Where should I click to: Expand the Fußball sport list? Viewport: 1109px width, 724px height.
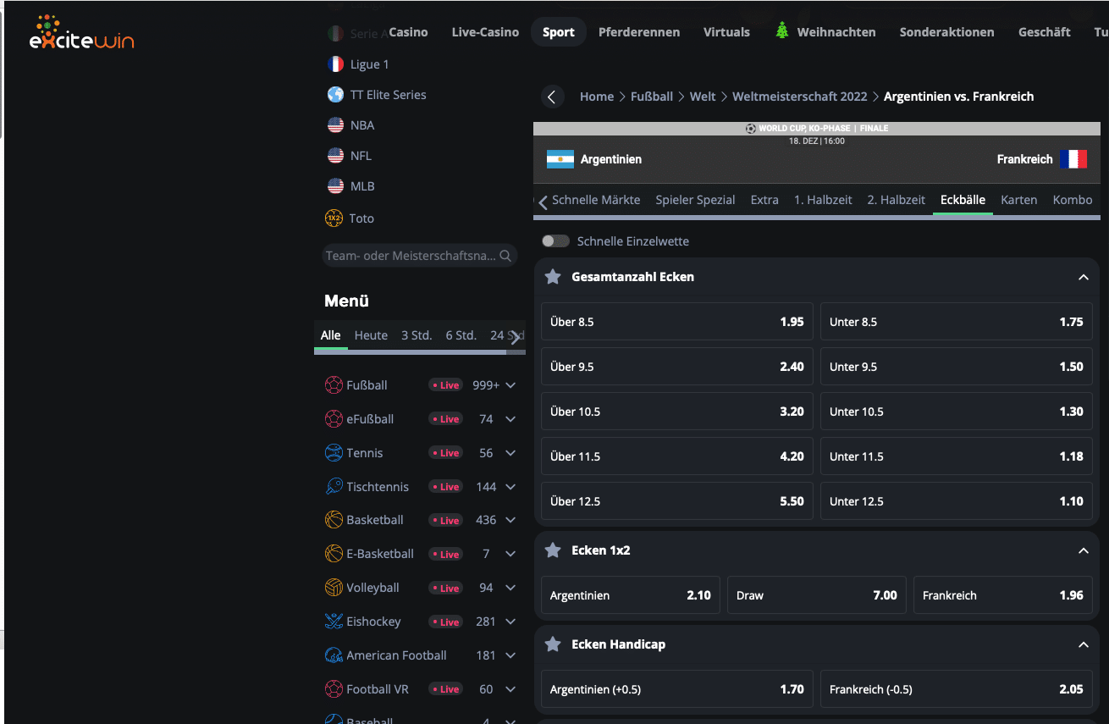click(510, 385)
